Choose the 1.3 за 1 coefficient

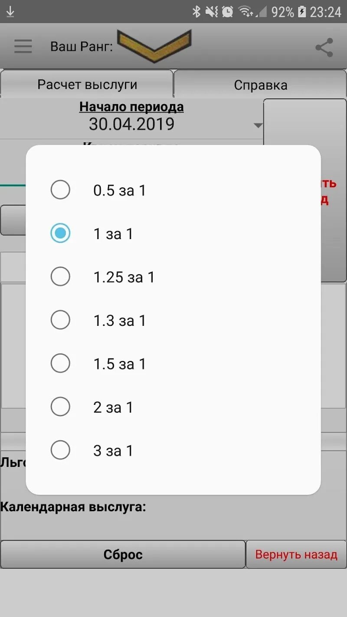[x=173, y=320]
